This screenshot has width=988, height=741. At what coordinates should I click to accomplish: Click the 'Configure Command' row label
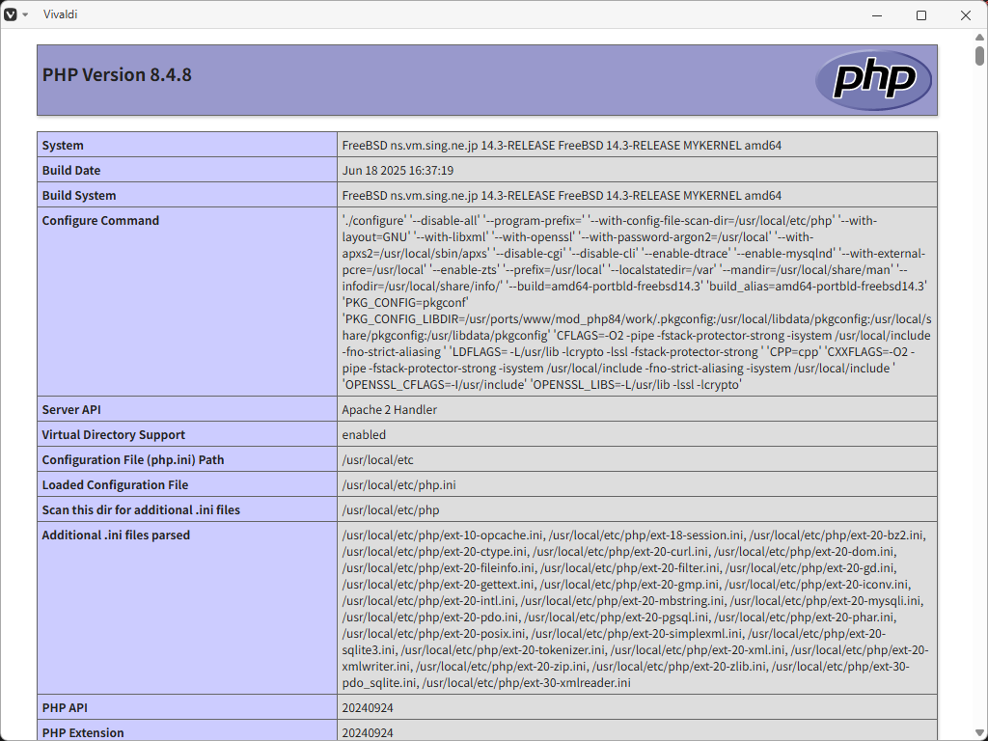coord(100,221)
